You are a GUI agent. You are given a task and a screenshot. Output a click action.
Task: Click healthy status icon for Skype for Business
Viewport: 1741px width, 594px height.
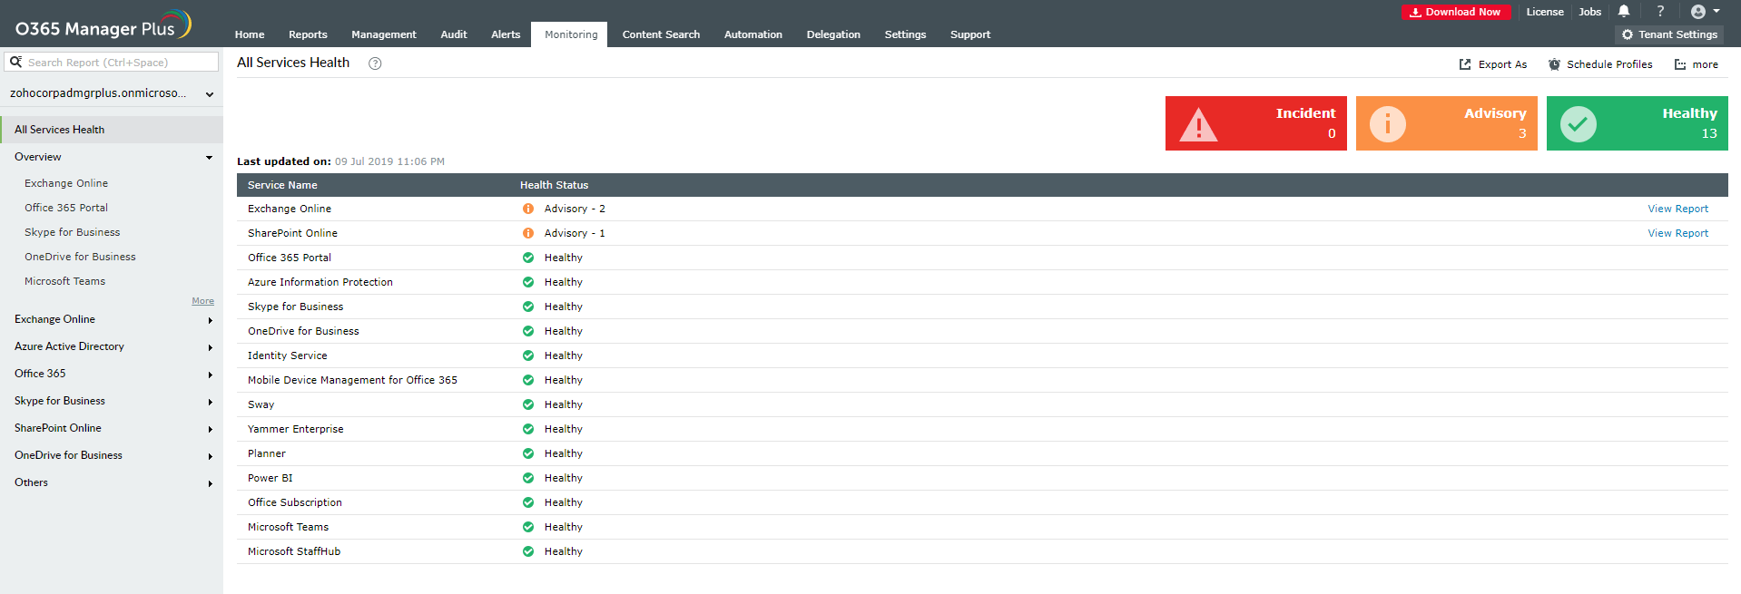click(x=528, y=307)
